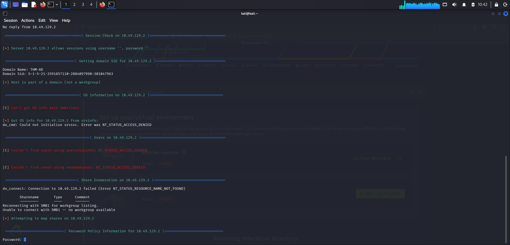Click the 'Type' column heading
This screenshot has height=245, width=510.
[x=58, y=197]
